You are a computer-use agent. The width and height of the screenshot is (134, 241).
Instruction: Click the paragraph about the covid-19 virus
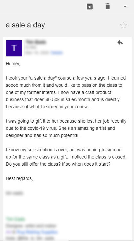point(66,128)
